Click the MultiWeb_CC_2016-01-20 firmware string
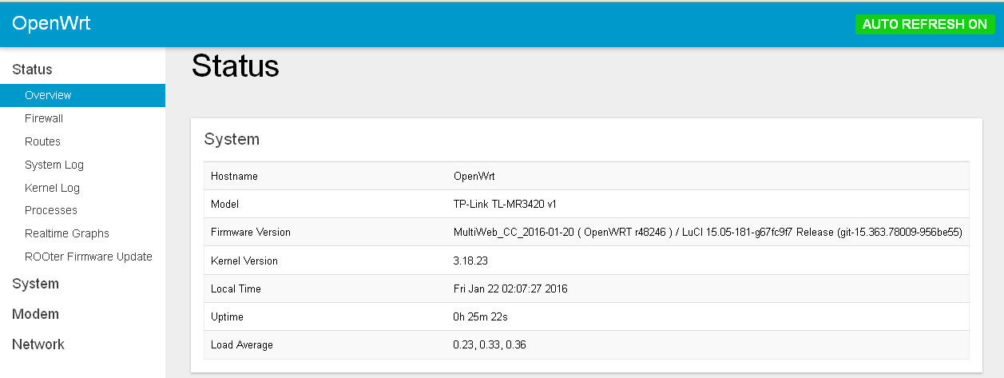Image resolution: width=1004 pixels, height=378 pixels. [708, 232]
